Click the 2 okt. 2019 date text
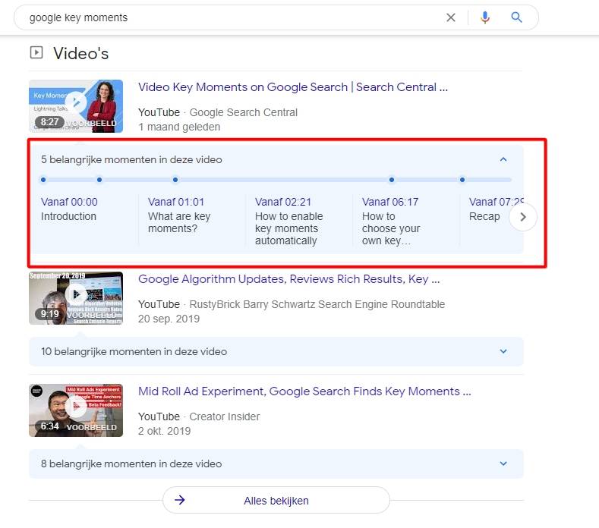This screenshot has height=528, width=599. point(164,431)
